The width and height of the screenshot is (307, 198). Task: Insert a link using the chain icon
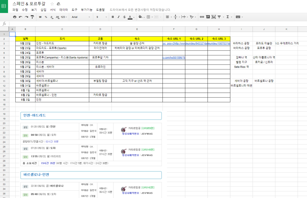(x=202, y=17)
